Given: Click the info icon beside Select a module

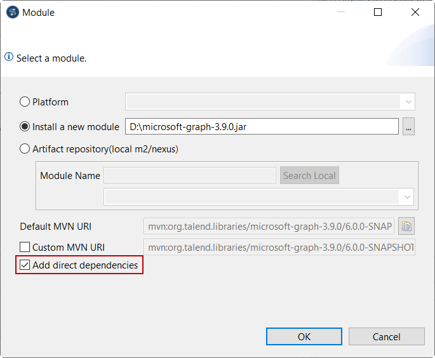Looking at the screenshot, I should [9, 57].
